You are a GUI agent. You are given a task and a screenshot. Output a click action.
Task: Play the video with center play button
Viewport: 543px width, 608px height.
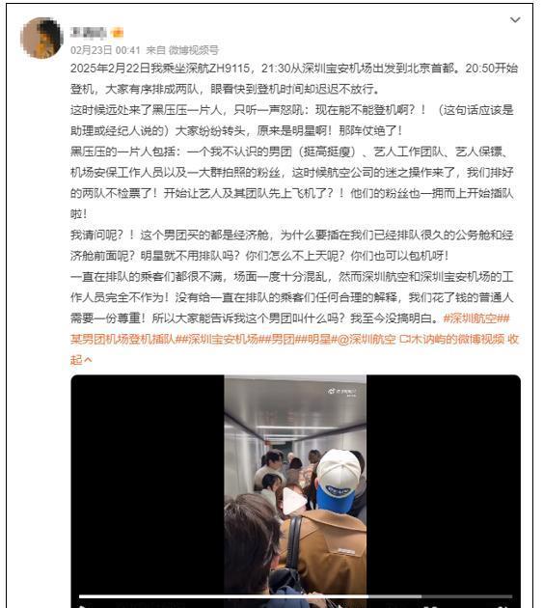pos(294,502)
